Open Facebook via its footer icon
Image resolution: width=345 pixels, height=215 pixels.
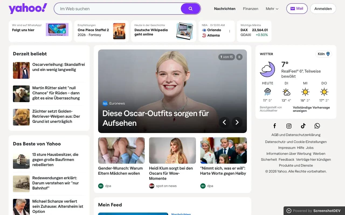point(275,126)
